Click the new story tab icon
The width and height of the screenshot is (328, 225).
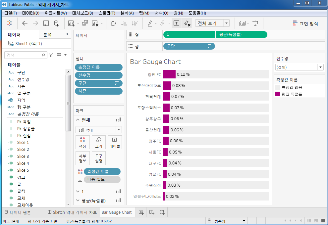162,212
